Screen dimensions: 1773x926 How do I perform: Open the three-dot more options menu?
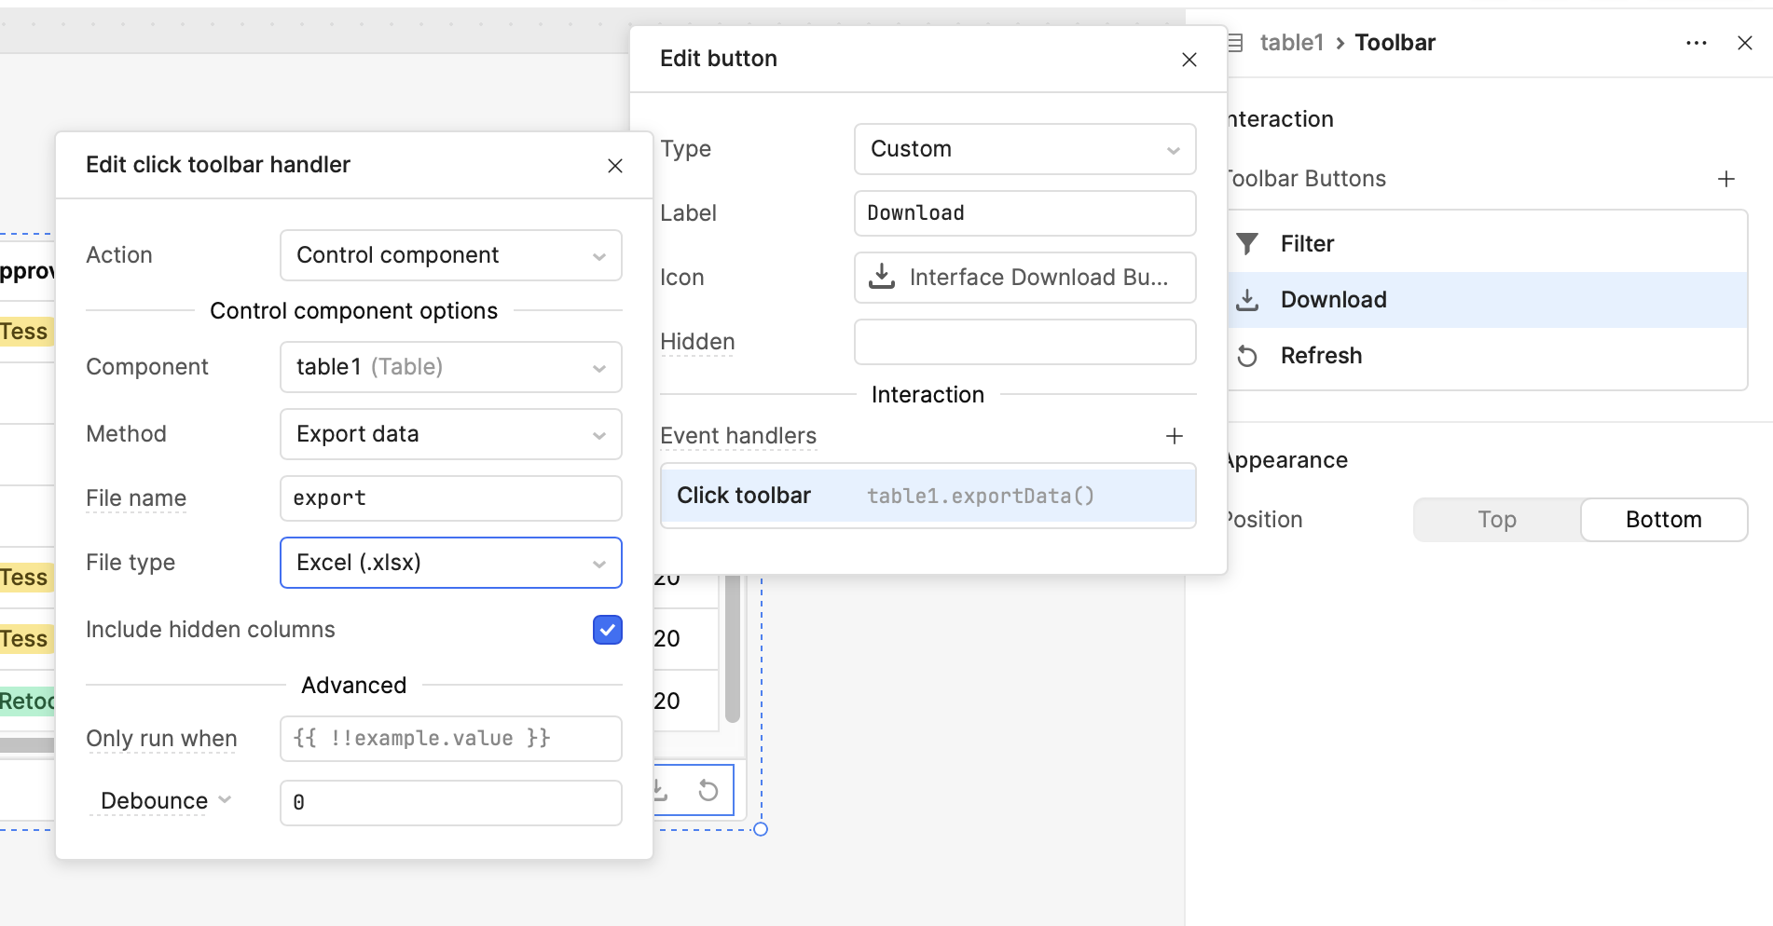[x=1697, y=43]
